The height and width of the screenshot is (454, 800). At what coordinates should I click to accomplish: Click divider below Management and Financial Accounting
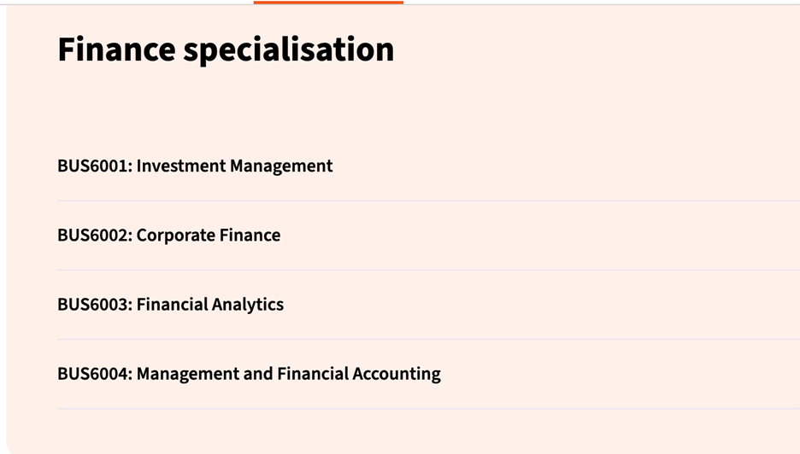click(427, 408)
